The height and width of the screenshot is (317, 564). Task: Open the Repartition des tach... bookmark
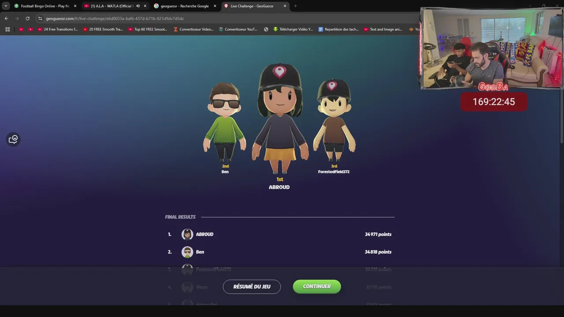[338, 29]
